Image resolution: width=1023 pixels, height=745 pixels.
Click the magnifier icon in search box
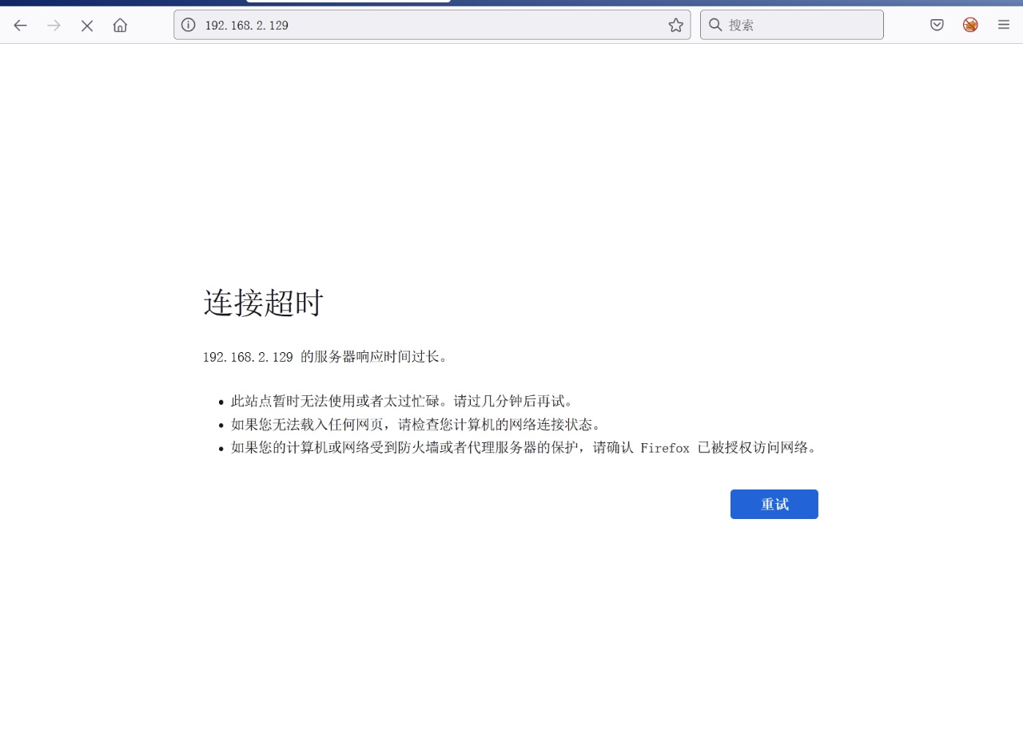point(715,25)
